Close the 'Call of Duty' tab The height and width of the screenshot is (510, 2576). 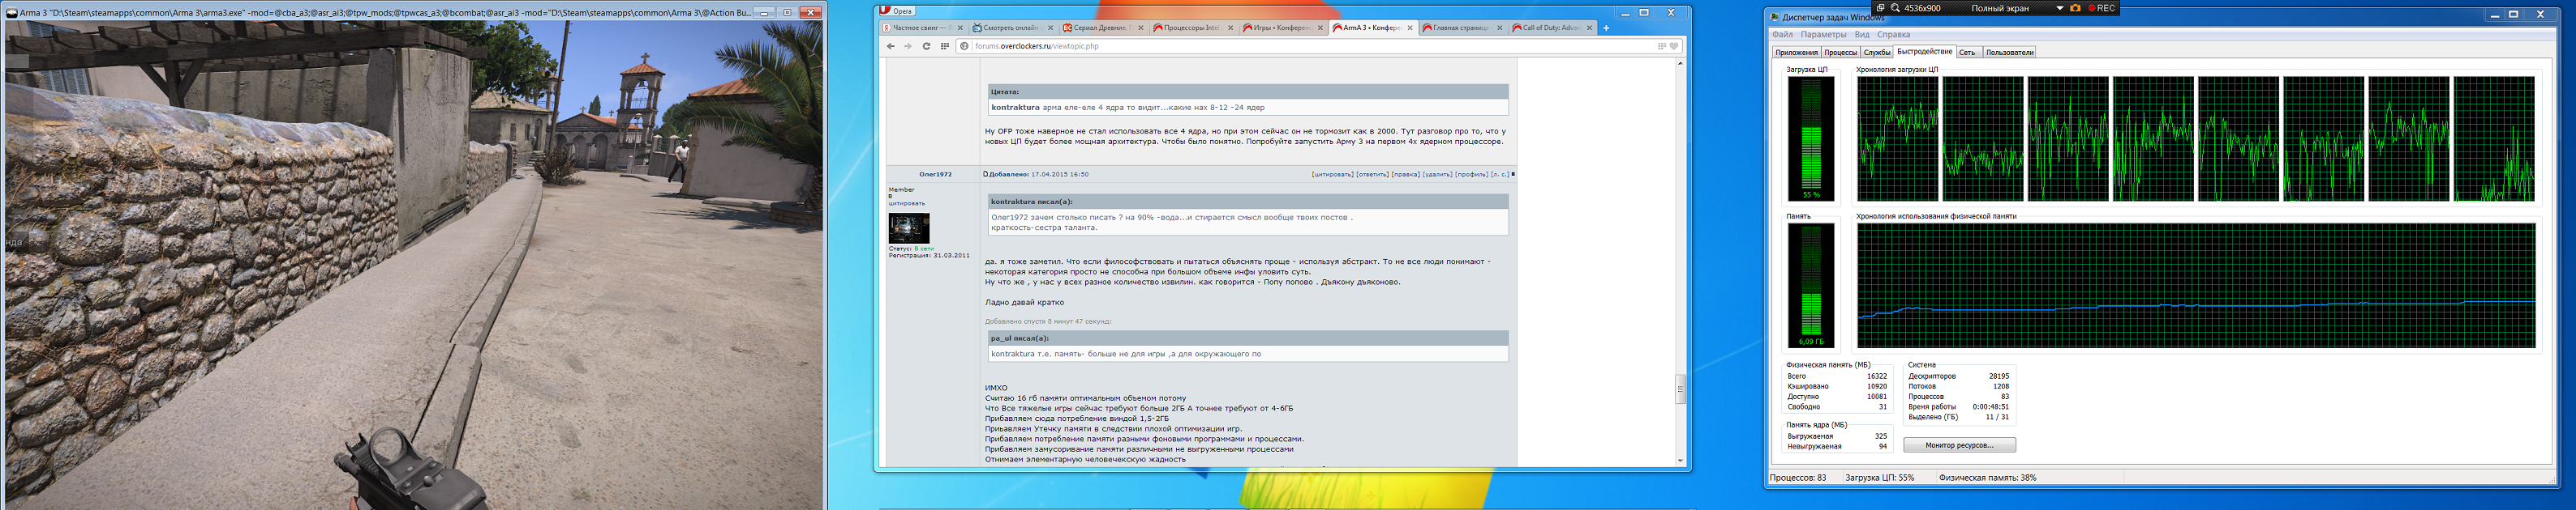tap(1590, 28)
